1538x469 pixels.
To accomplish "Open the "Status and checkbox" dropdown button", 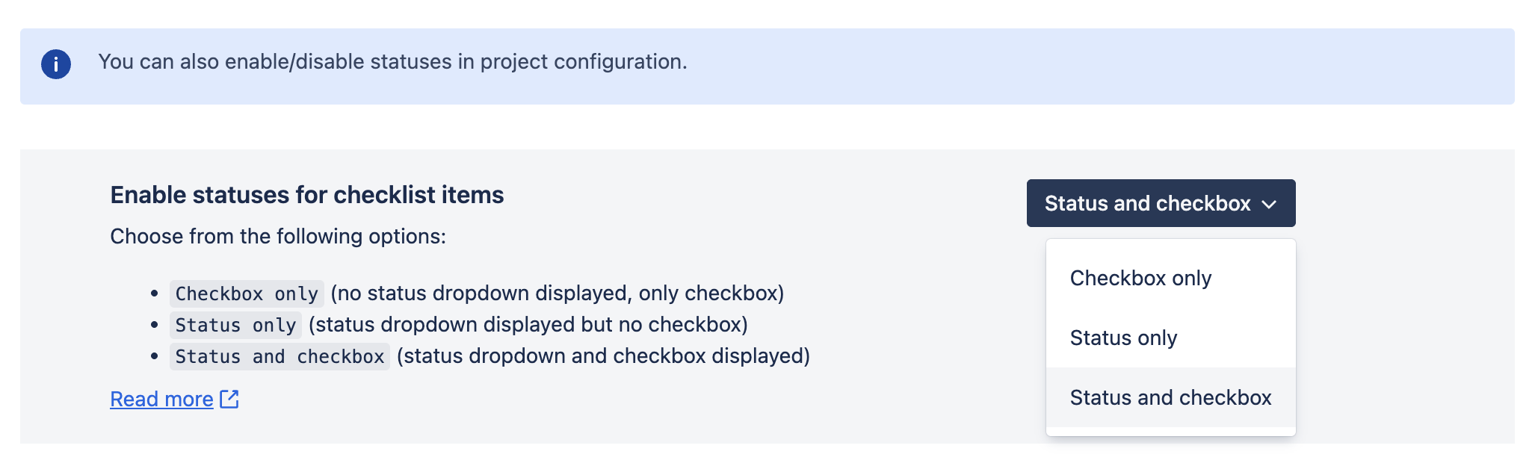I will coord(1160,203).
